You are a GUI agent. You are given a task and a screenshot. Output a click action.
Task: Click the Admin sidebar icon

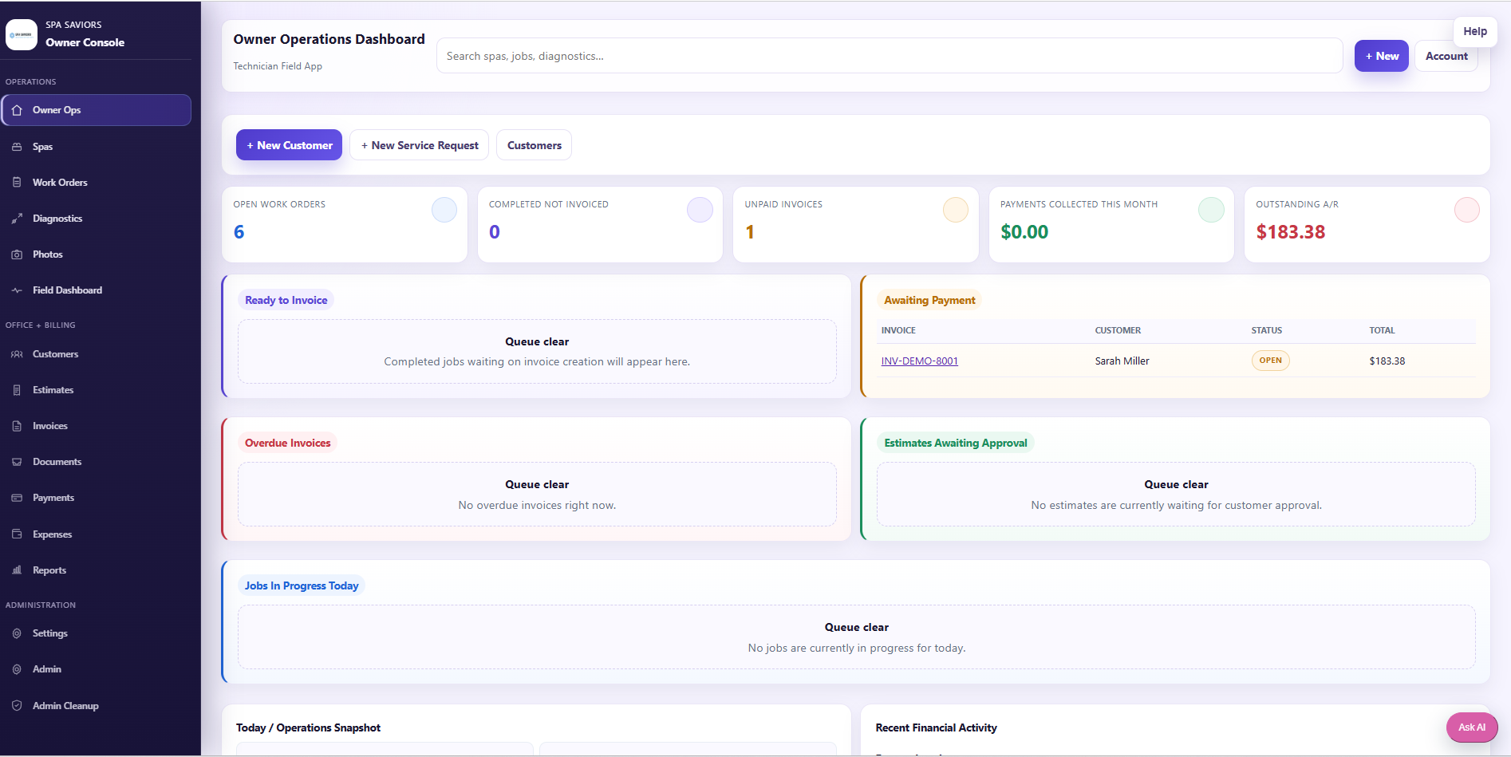[x=17, y=669]
